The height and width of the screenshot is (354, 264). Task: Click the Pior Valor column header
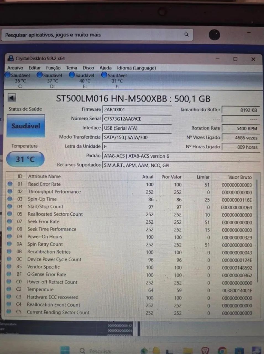171,177
